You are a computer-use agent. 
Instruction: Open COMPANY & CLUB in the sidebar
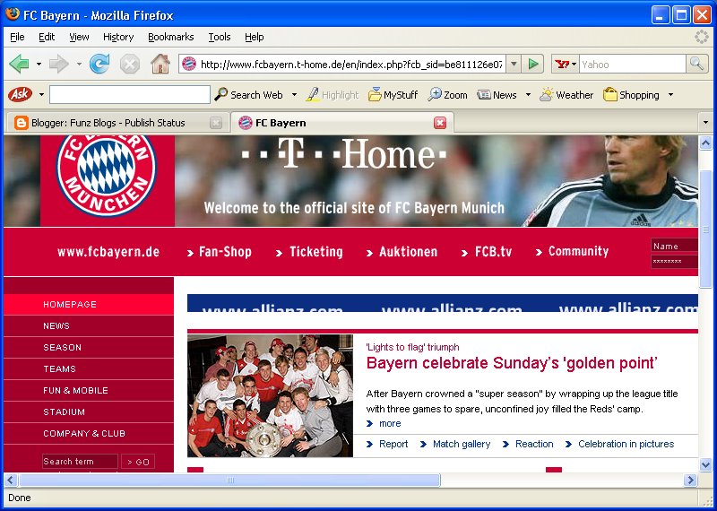pos(89,433)
